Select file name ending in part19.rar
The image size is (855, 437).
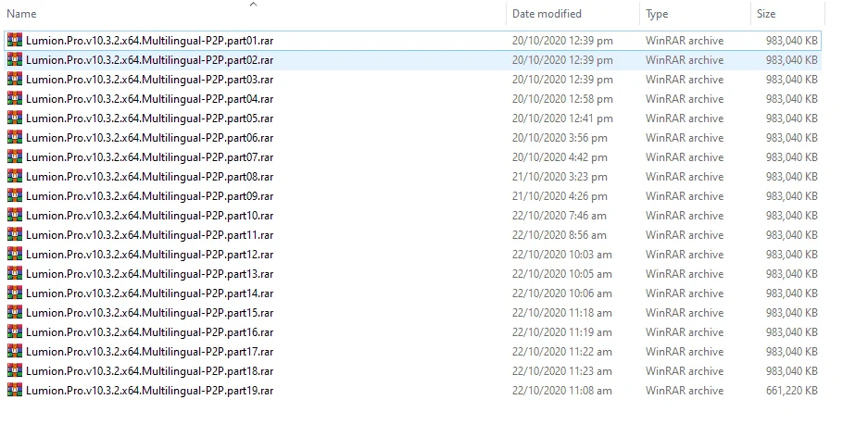click(149, 390)
